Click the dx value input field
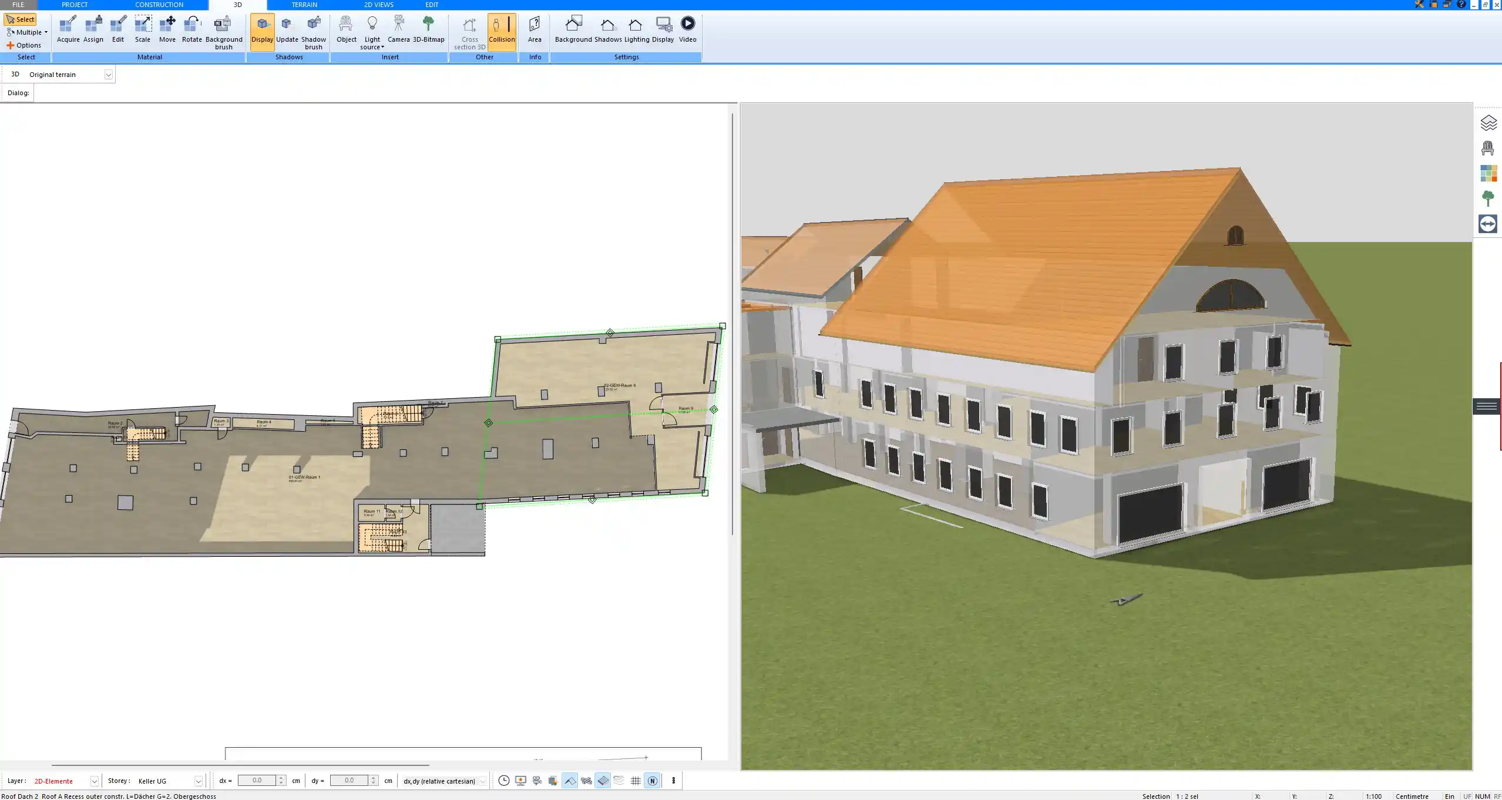The width and height of the screenshot is (1502, 800). 257,781
